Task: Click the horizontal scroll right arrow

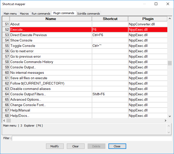Action: (166, 120)
